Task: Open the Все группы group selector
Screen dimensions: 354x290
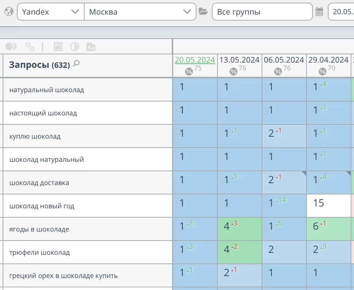Action: (262, 12)
